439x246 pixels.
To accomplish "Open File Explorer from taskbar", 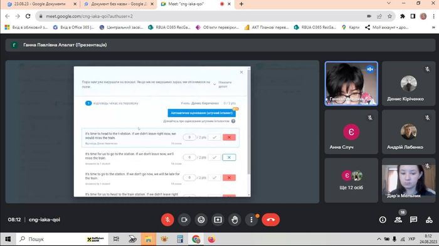I will click(148, 239).
